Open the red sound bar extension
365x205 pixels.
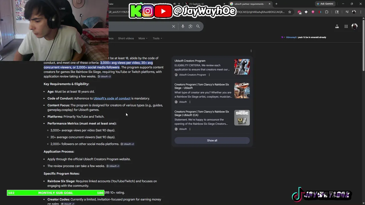tap(320, 12)
